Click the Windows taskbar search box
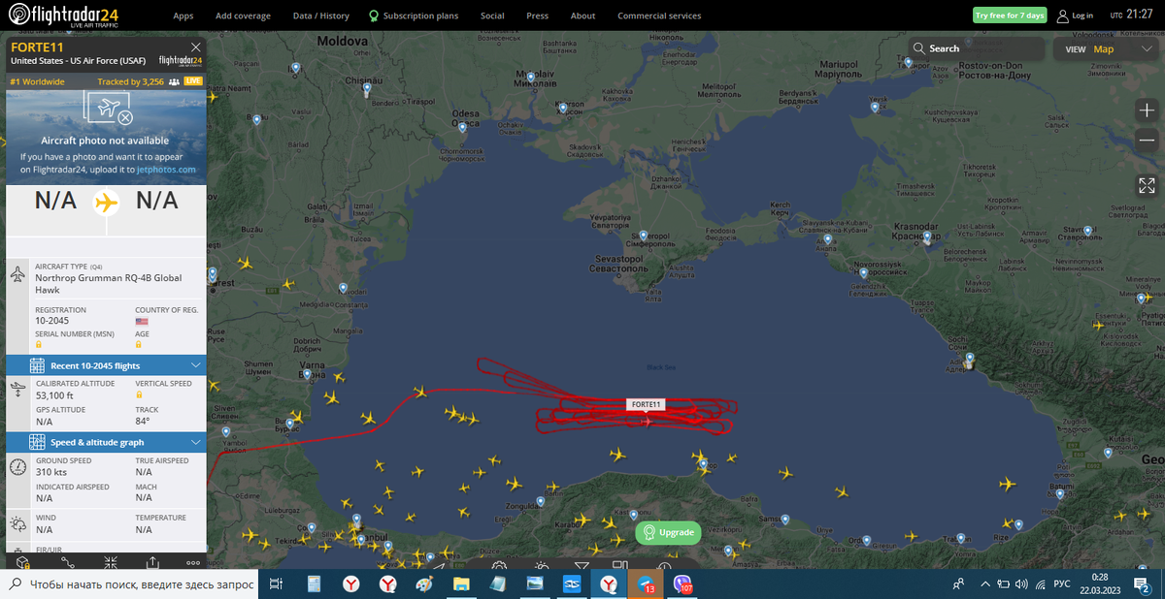Viewport: 1165px width, 599px height. (131, 584)
